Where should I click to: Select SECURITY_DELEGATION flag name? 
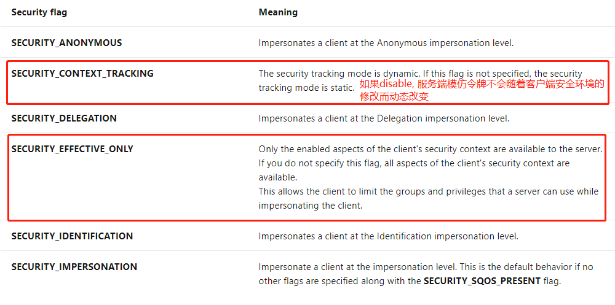point(64,118)
